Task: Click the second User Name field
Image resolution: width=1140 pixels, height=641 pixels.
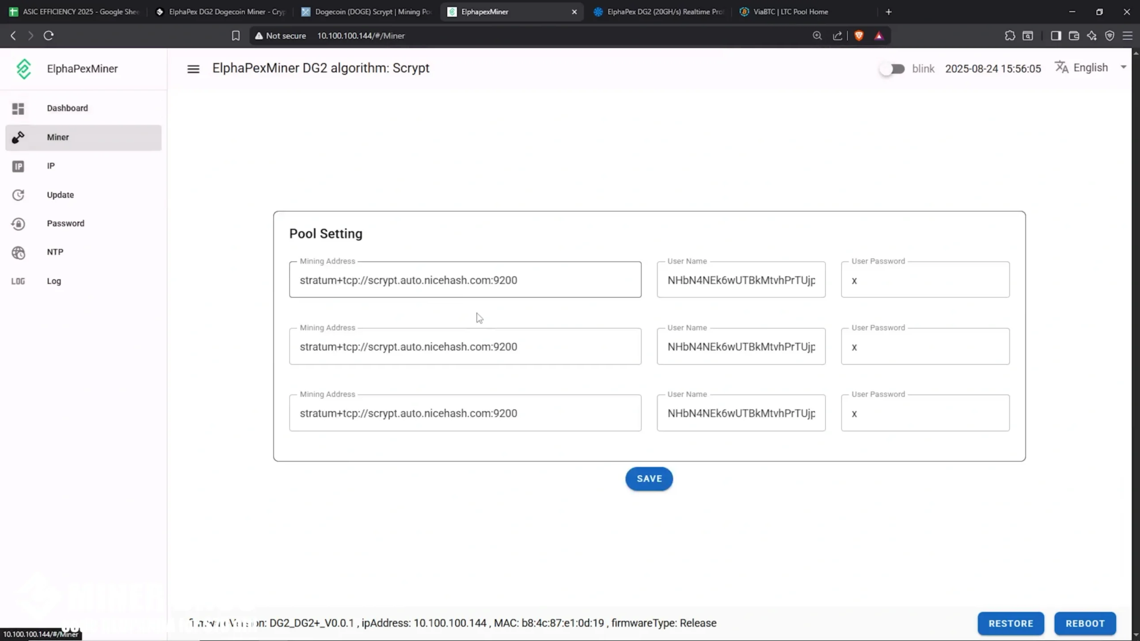Action: tap(741, 346)
